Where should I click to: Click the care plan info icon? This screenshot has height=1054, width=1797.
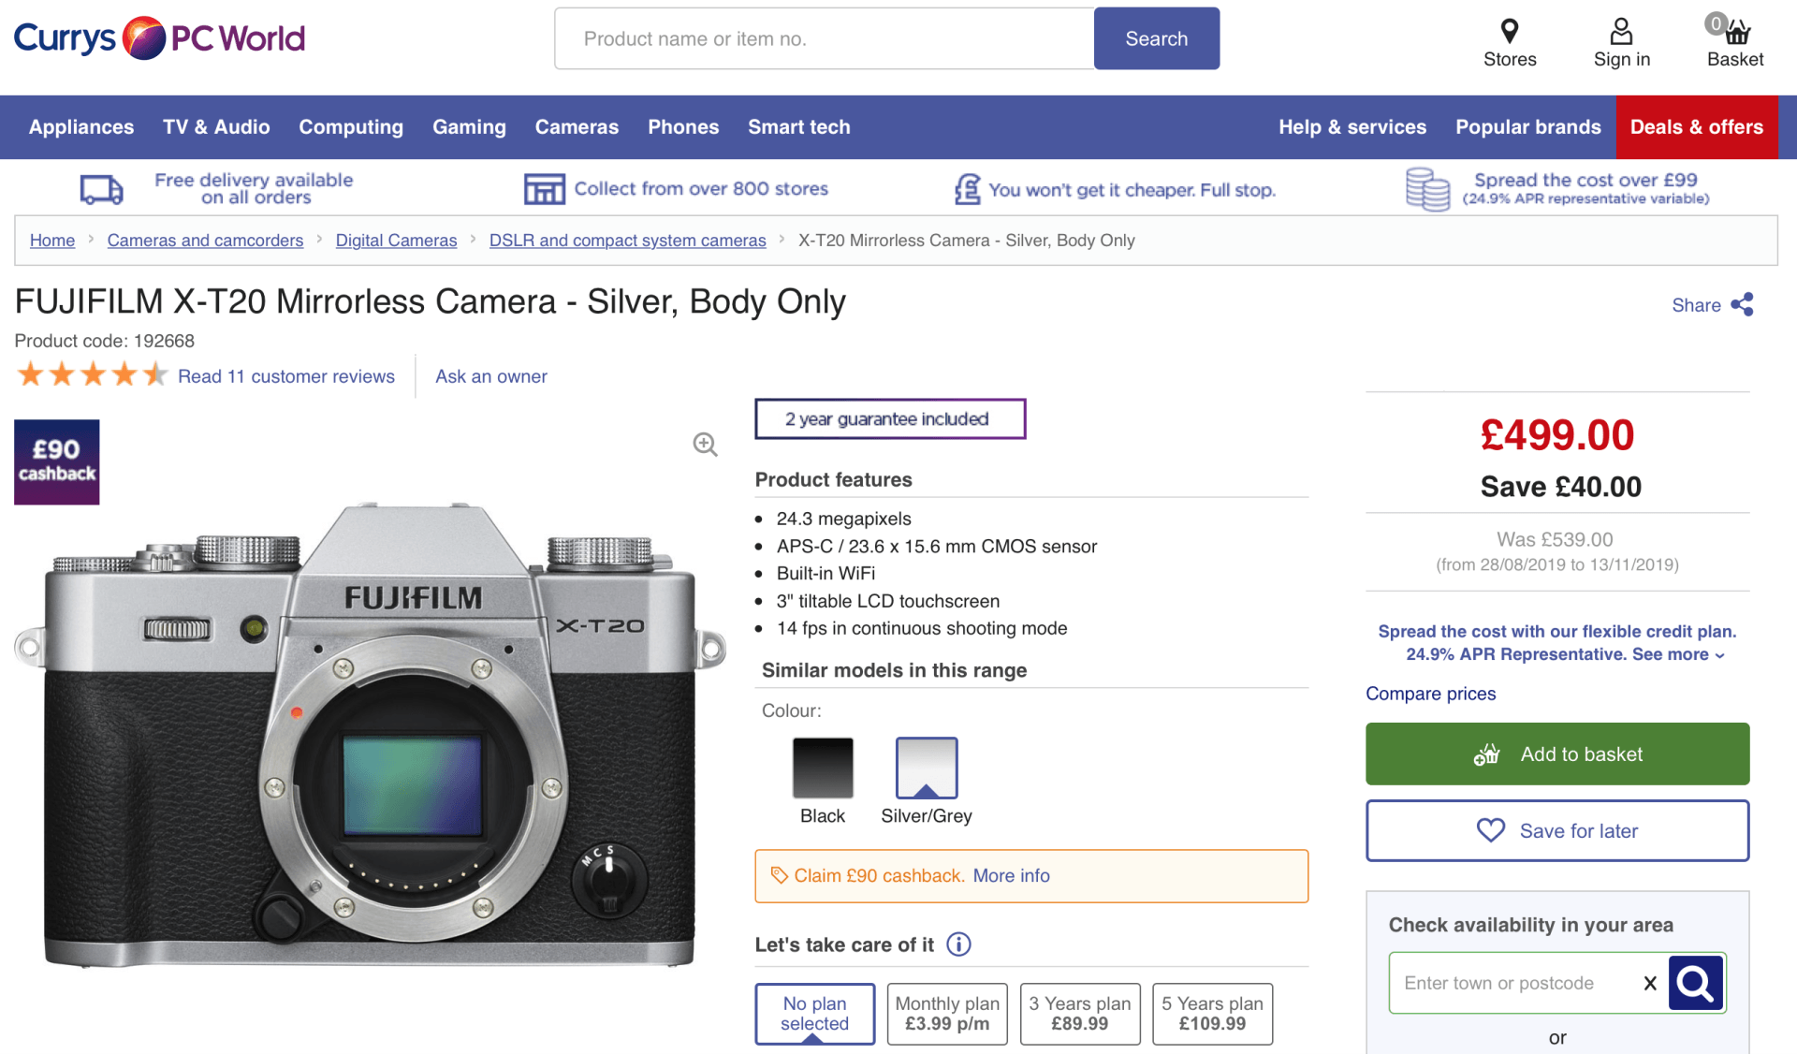[x=958, y=944]
